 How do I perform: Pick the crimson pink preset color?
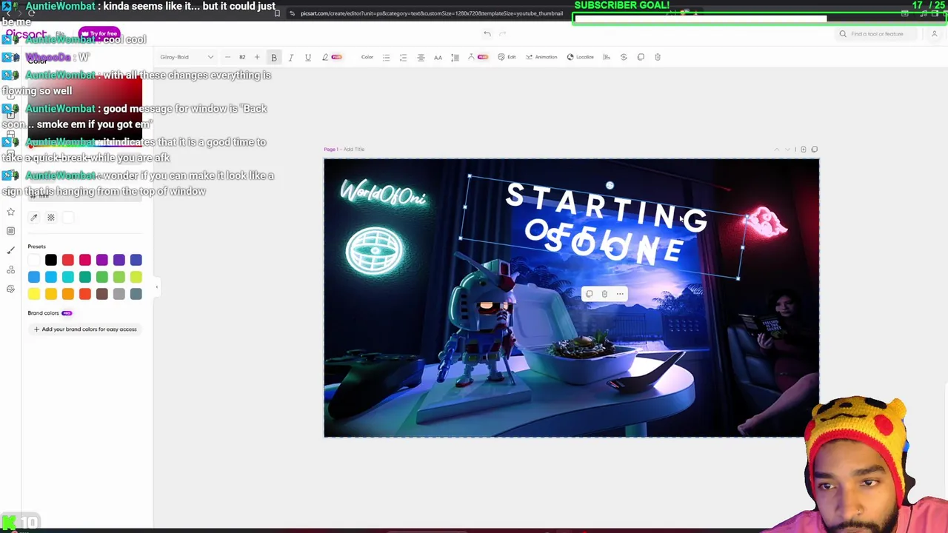85,260
